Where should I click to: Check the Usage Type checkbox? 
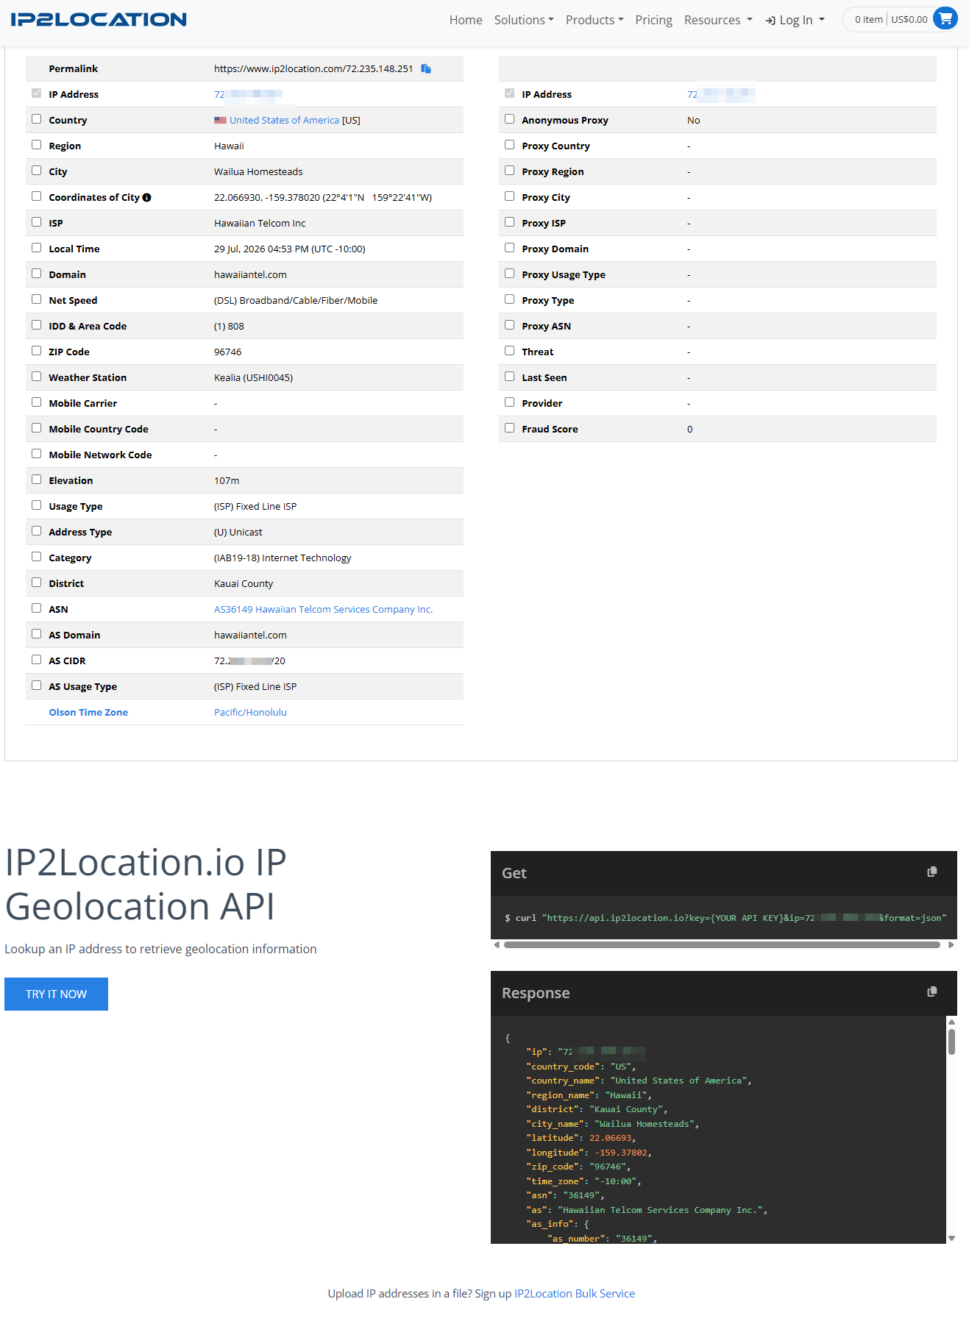[x=36, y=505]
